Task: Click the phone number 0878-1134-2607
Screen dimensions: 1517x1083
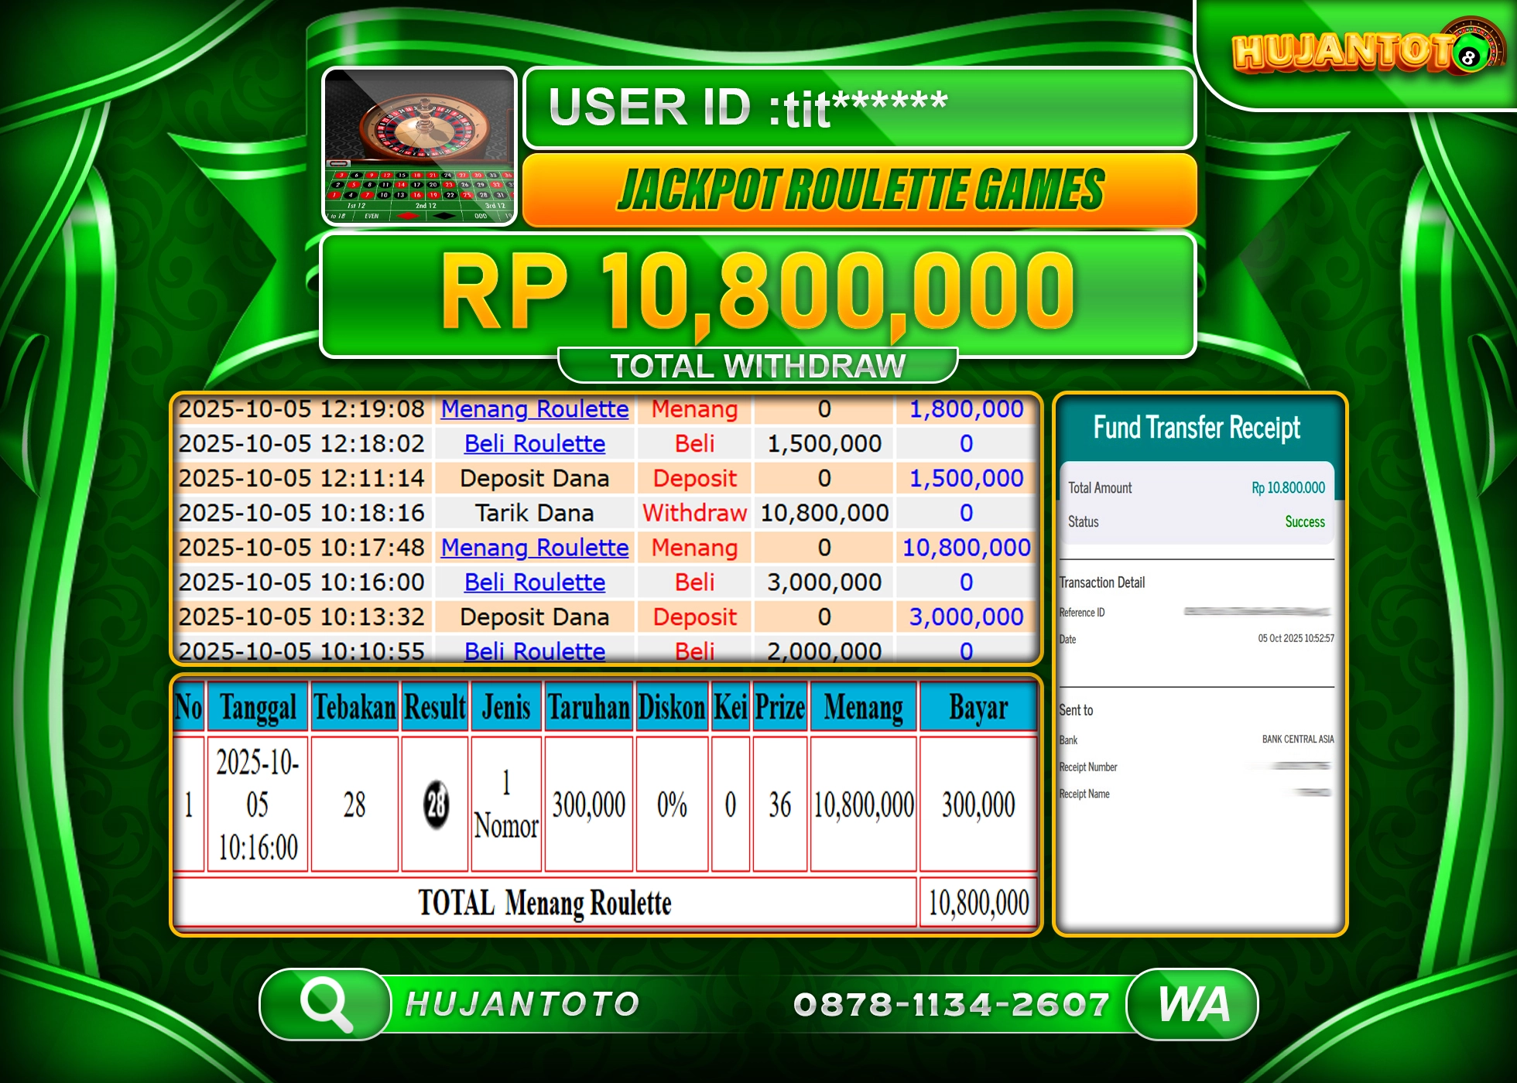Action: click(x=952, y=1005)
